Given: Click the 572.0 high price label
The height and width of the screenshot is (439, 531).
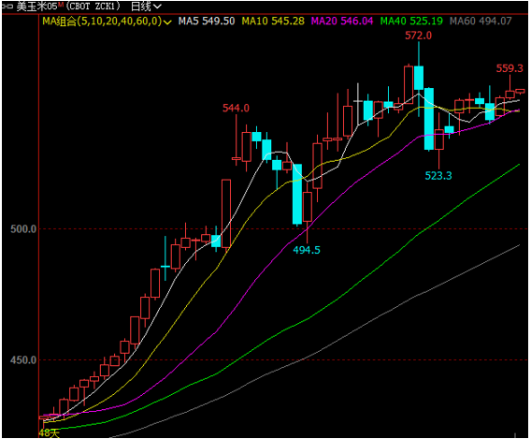Looking at the screenshot, I should coord(418,36).
